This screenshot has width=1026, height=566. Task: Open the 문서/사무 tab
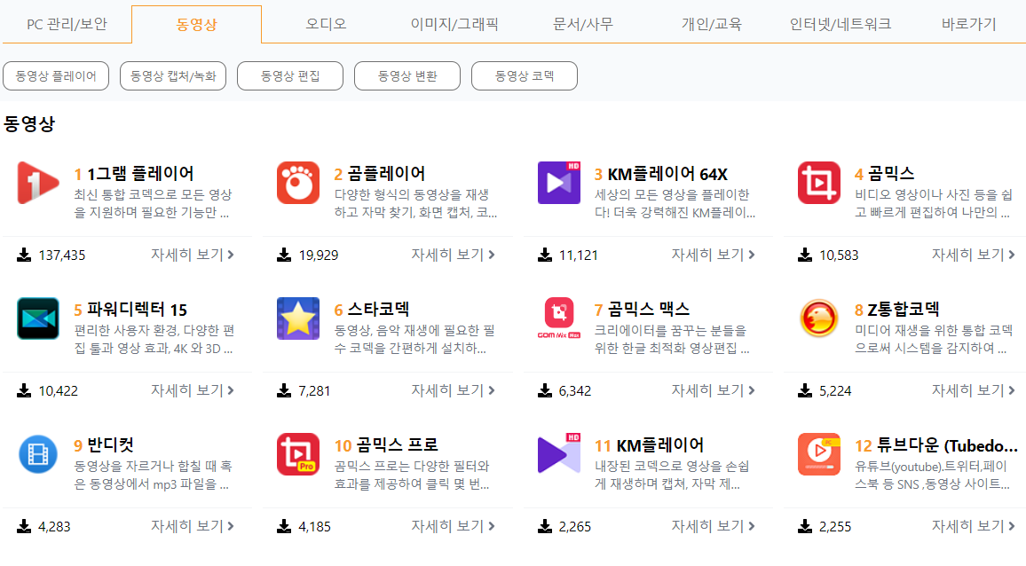tap(583, 24)
